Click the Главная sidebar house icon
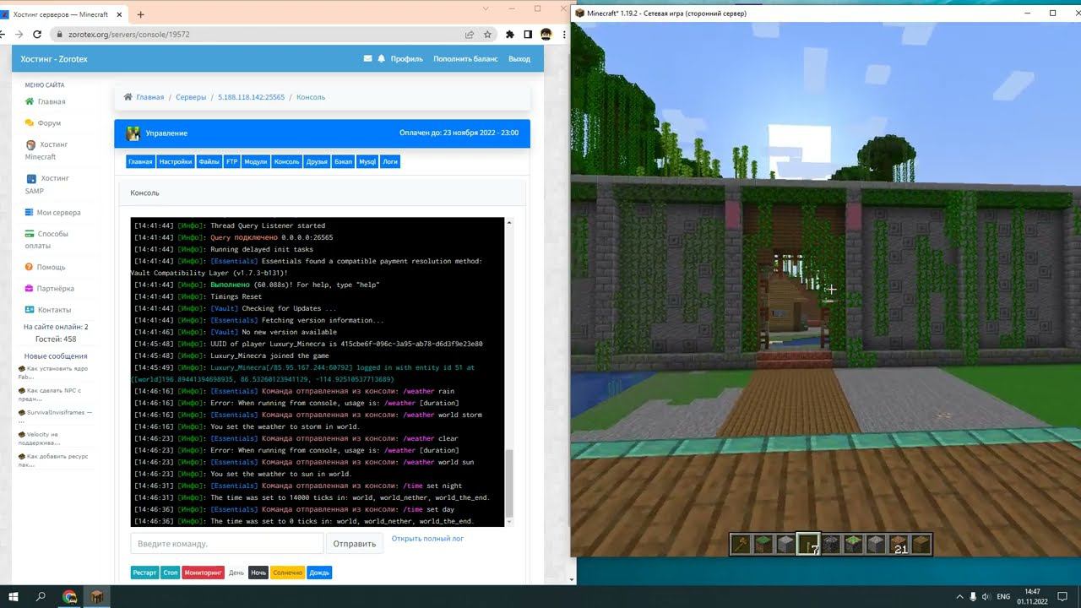Viewport: 1081px width, 608px height. 30,101
